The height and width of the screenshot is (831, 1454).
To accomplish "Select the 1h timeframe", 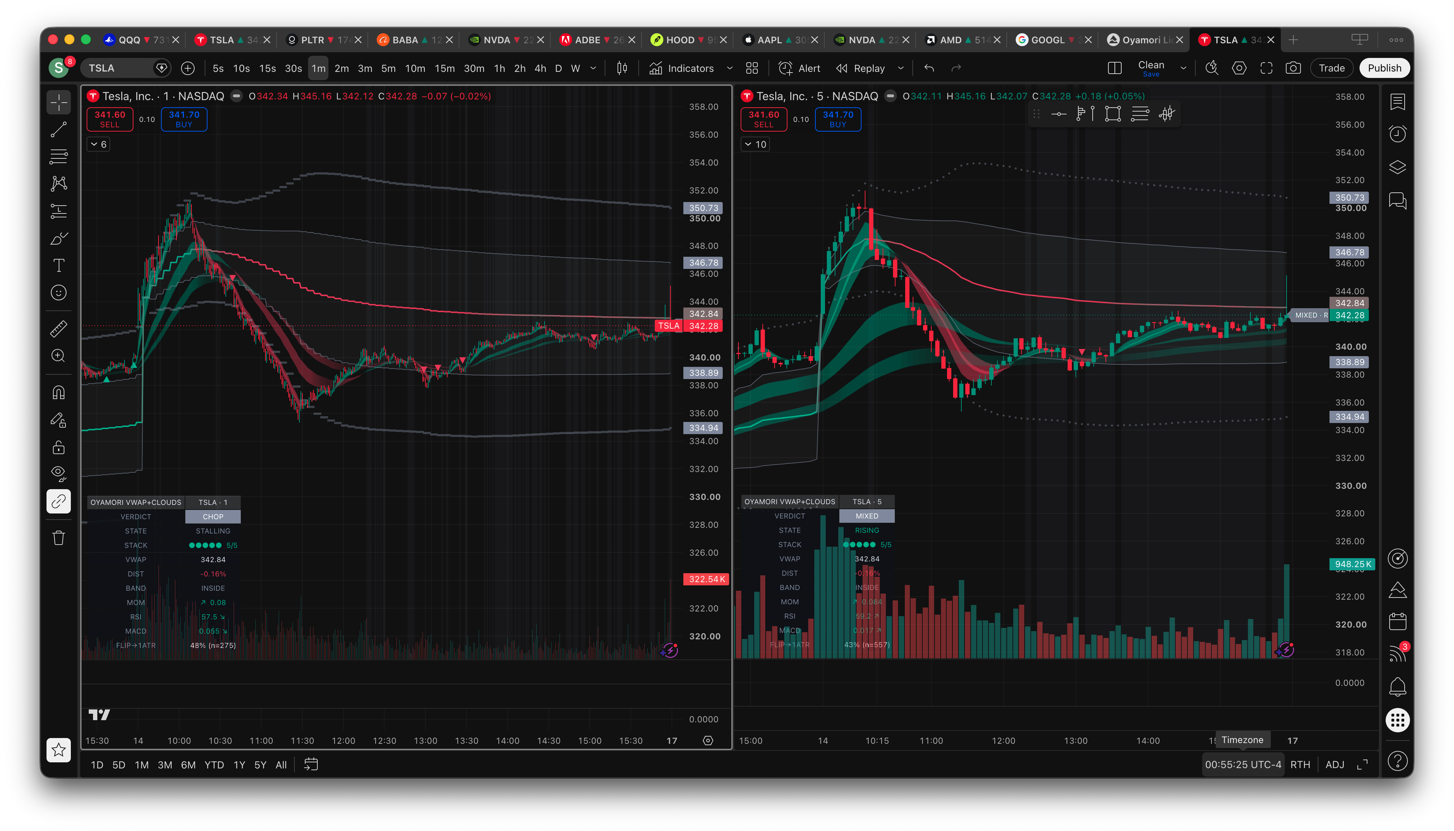I will coord(499,68).
